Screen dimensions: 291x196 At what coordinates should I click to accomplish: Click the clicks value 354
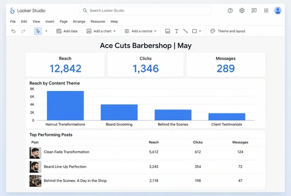coord(198,167)
